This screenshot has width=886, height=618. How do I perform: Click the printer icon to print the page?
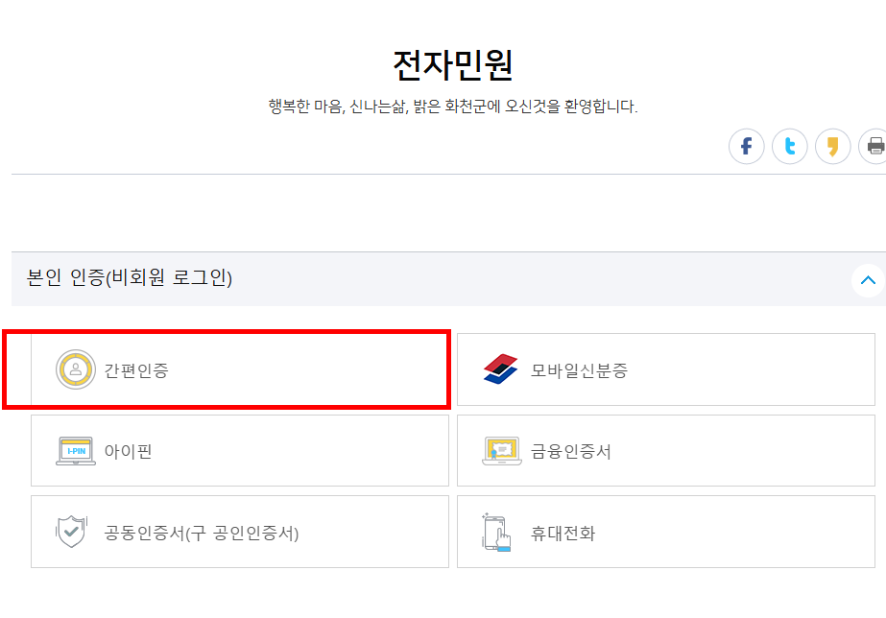pyautogui.click(x=874, y=146)
